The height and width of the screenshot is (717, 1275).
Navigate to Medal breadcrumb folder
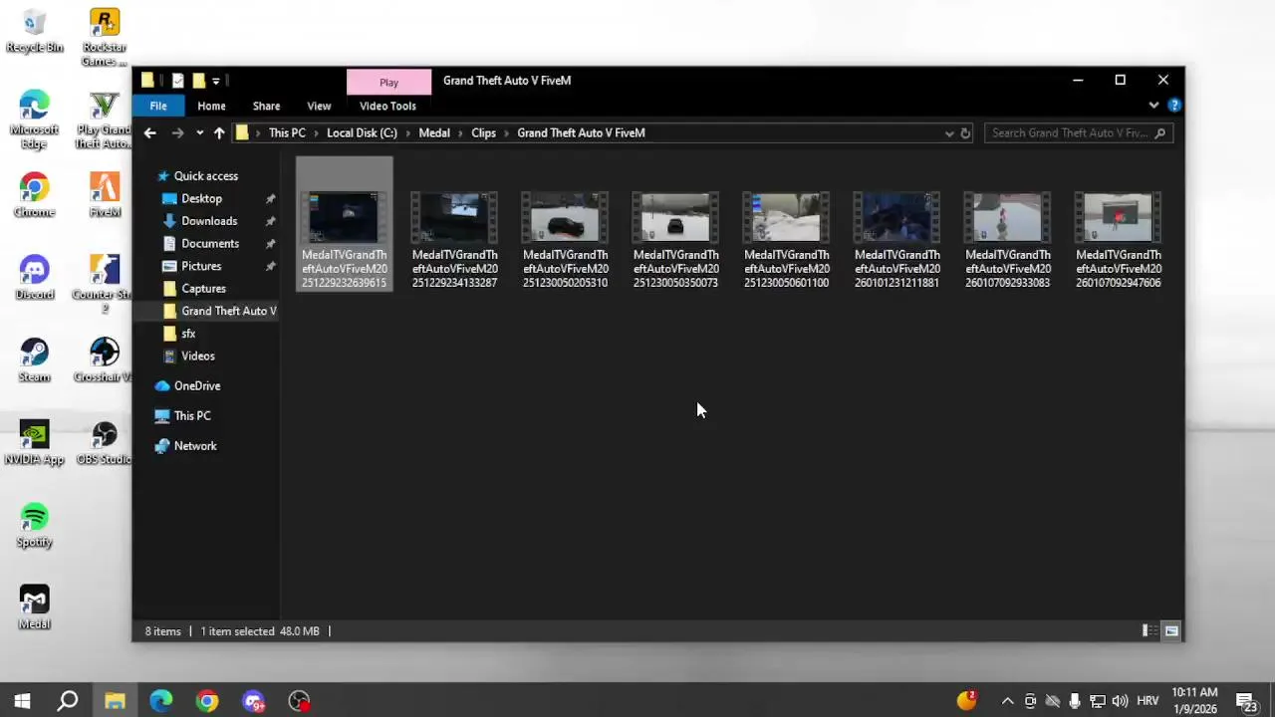tap(433, 132)
